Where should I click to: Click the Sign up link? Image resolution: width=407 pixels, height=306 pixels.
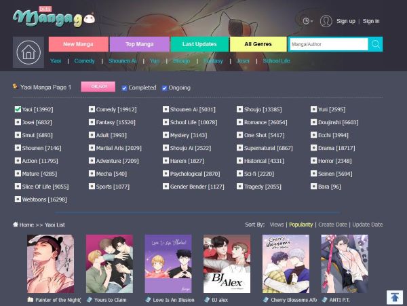coord(346,21)
